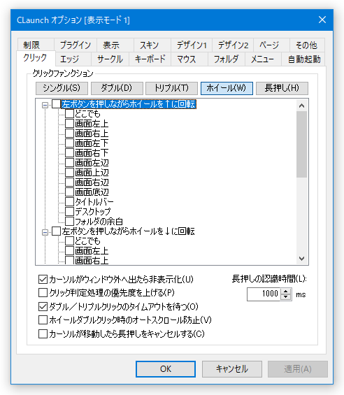The width and height of the screenshot is (344, 395).
Task: Enable the 画面左下 checkbox
Action: coord(69,143)
